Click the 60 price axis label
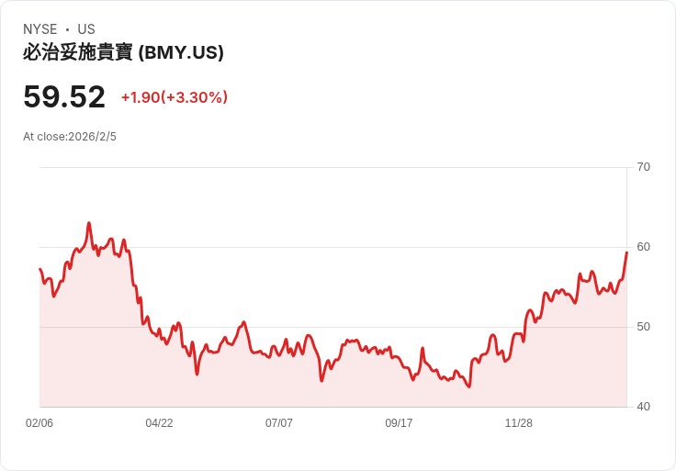This screenshot has width=676, height=471. [x=643, y=247]
